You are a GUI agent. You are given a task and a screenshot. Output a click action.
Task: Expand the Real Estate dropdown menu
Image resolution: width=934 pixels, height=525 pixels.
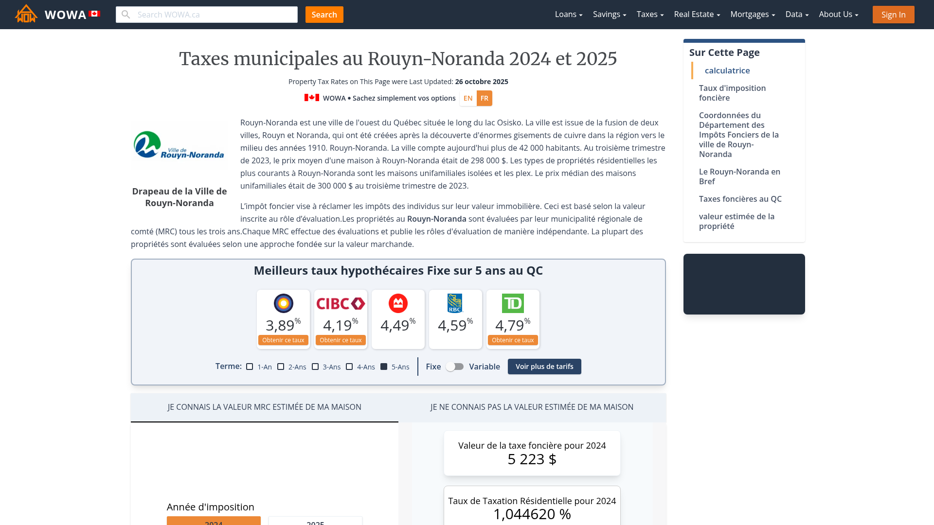[697, 15]
